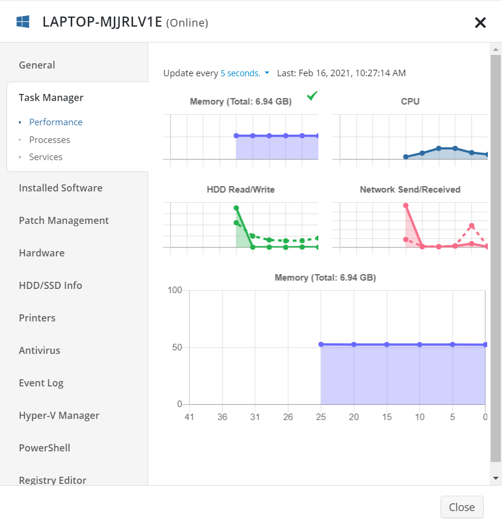Open Hyper-V Manager

click(59, 415)
